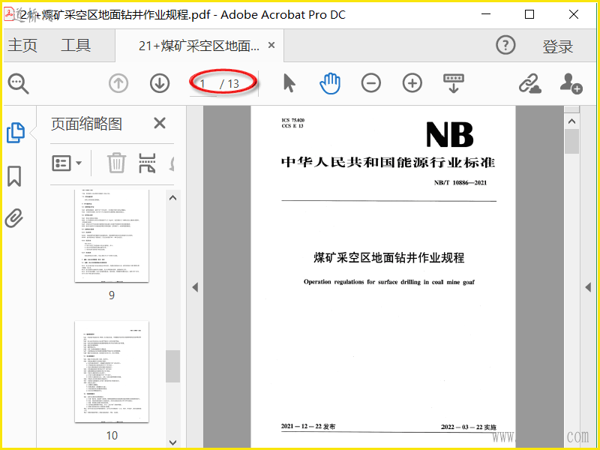Screen dimensions: 600x450
Task: Click document scrollbar up arrow
Action: coord(571,121)
